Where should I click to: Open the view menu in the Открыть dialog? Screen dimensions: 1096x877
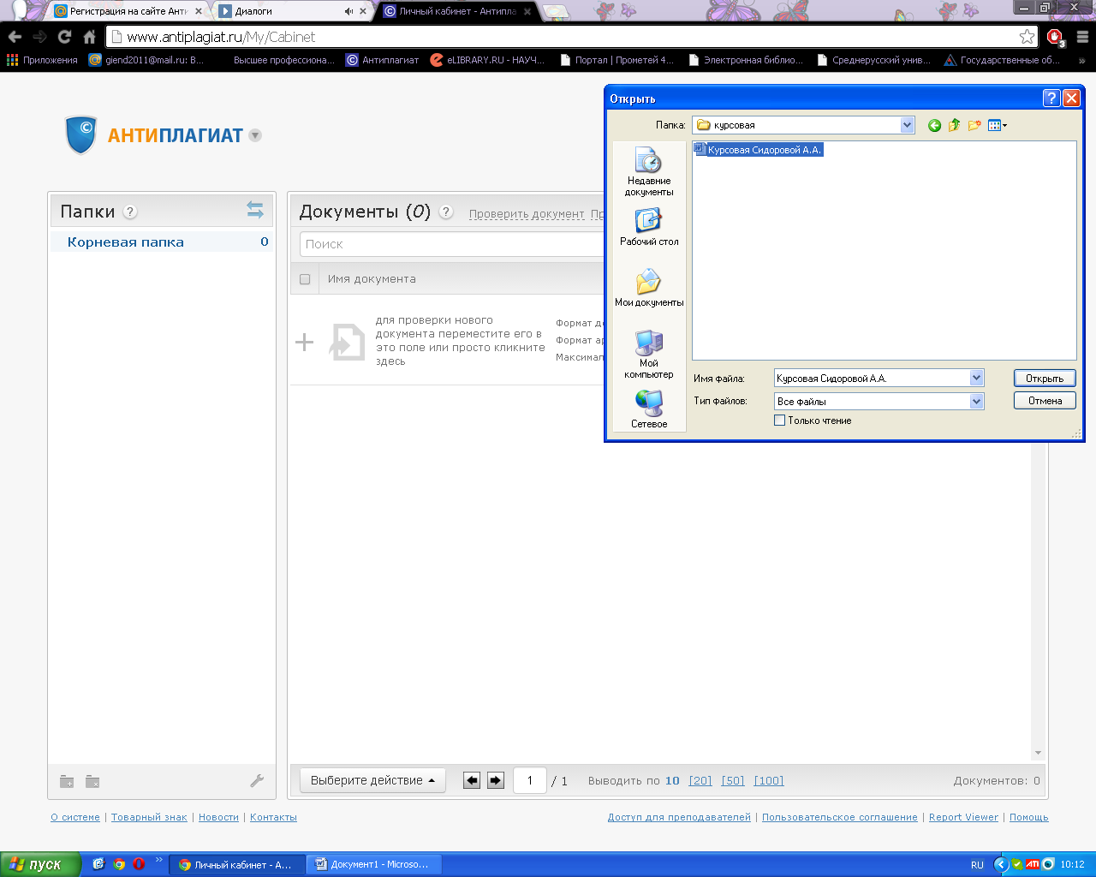(998, 125)
